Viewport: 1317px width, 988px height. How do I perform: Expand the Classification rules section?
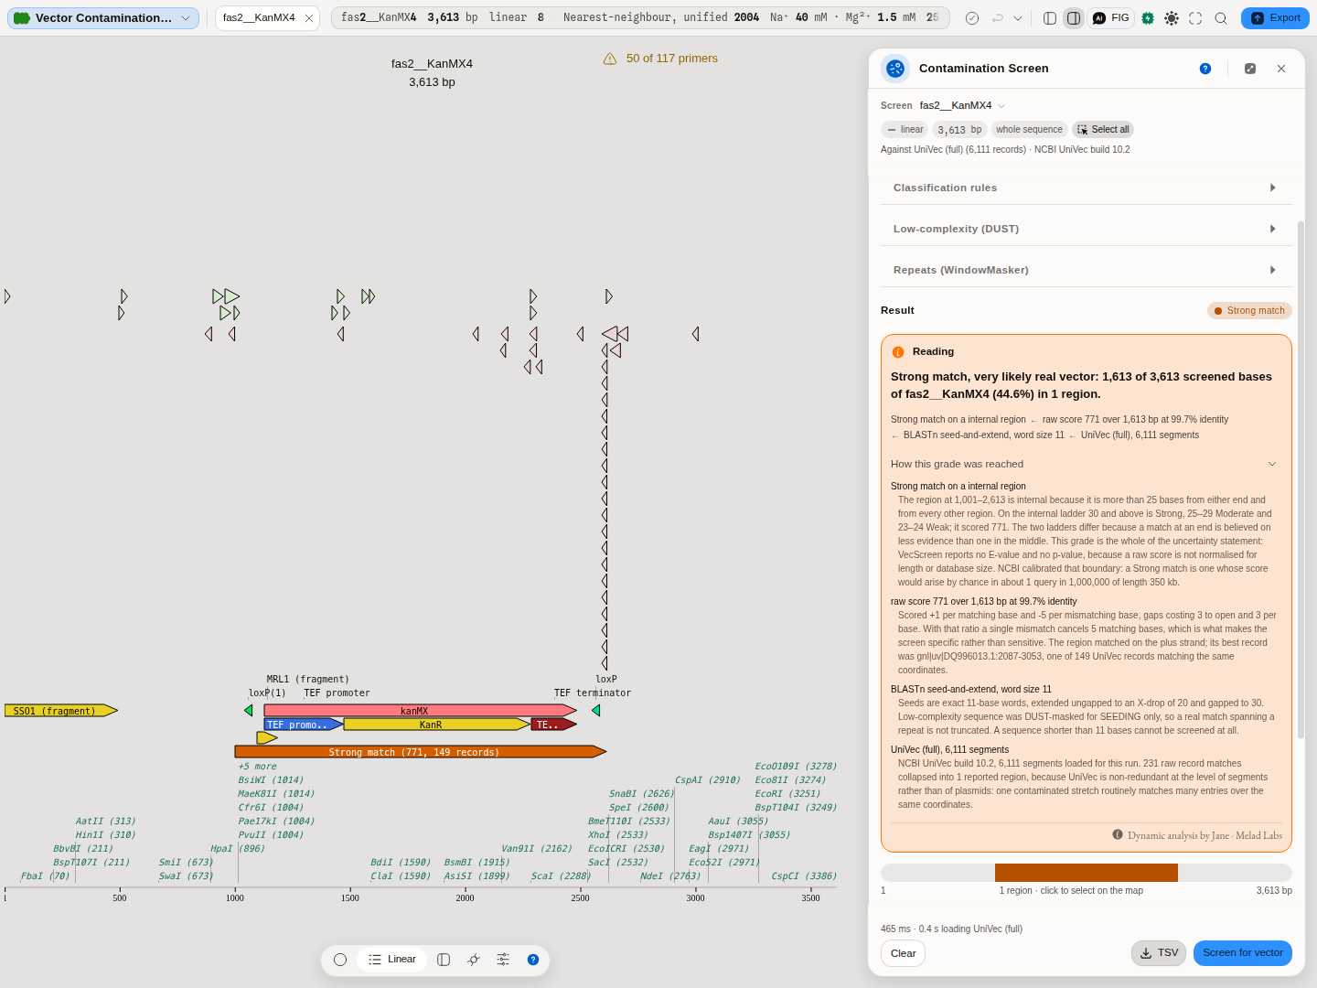click(x=1087, y=188)
